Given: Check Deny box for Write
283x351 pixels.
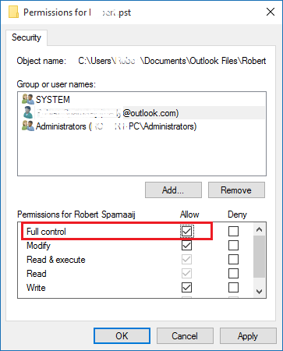Looking at the screenshot, I should click(233, 287).
